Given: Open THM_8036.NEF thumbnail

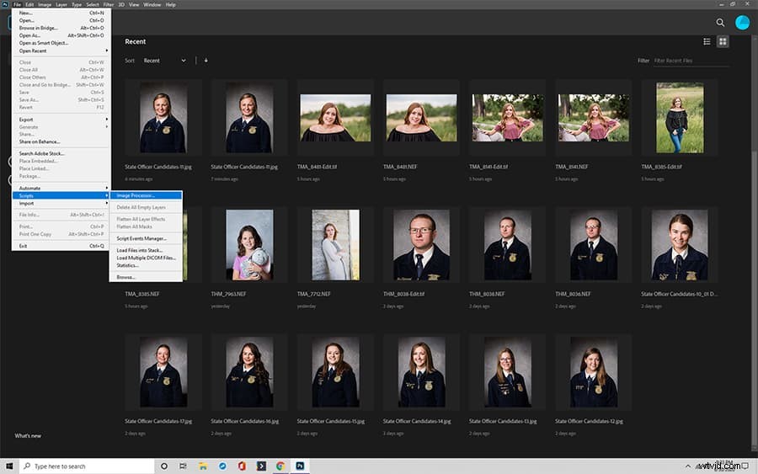Looking at the screenshot, I should (x=593, y=245).
